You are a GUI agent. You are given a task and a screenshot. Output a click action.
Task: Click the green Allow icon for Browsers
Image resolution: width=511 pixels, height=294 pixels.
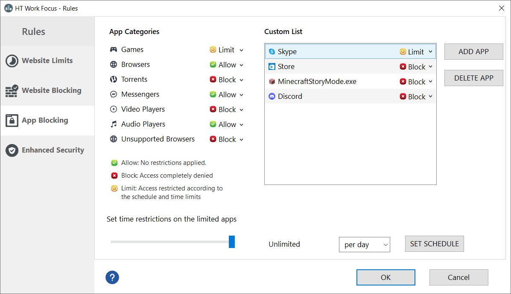(x=213, y=64)
